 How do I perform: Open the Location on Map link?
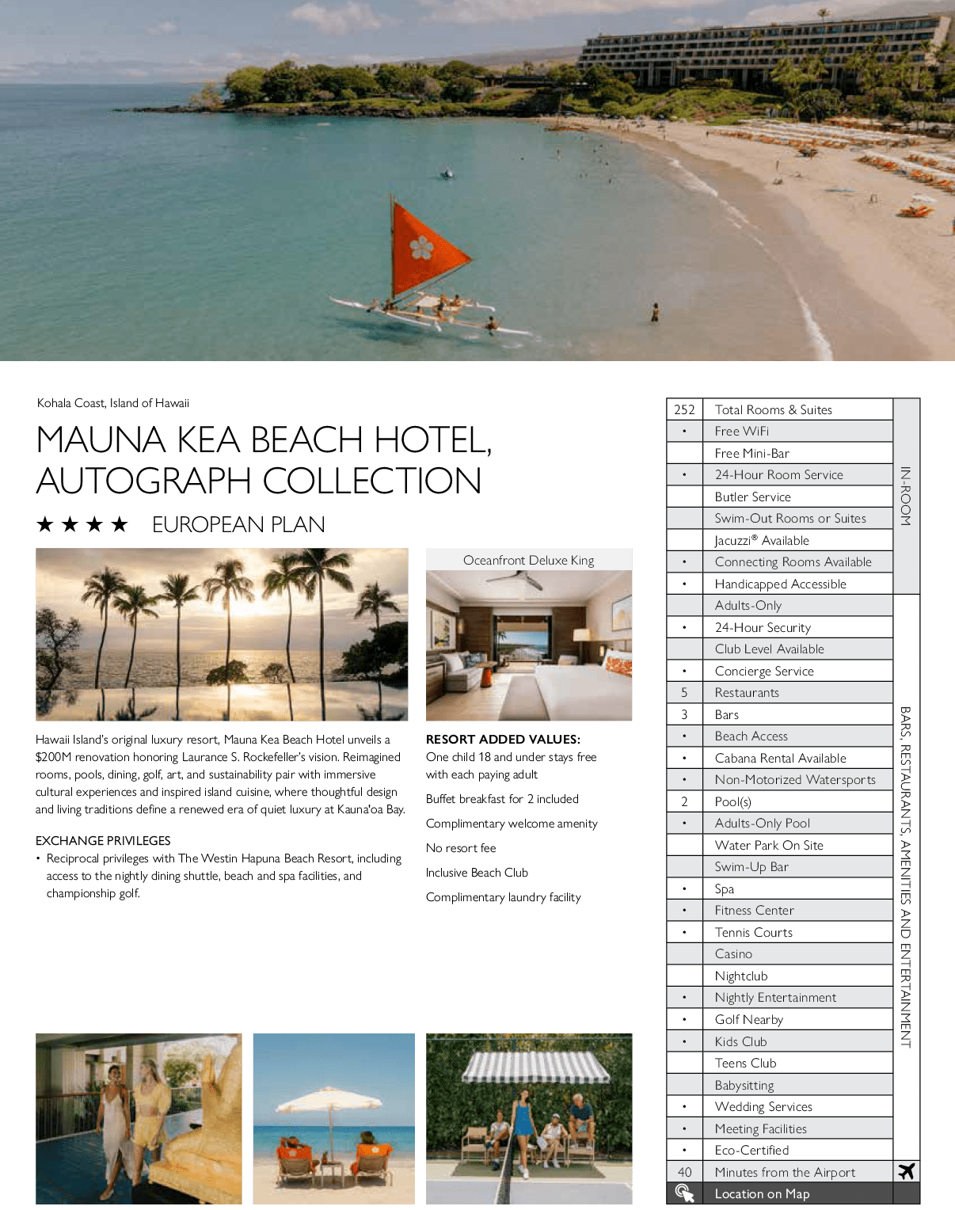tap(762, 1194)
